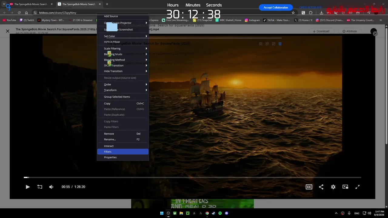Open the TikTok bookmark
Viewport: 388px width, 218px height.
pos(276,20)
